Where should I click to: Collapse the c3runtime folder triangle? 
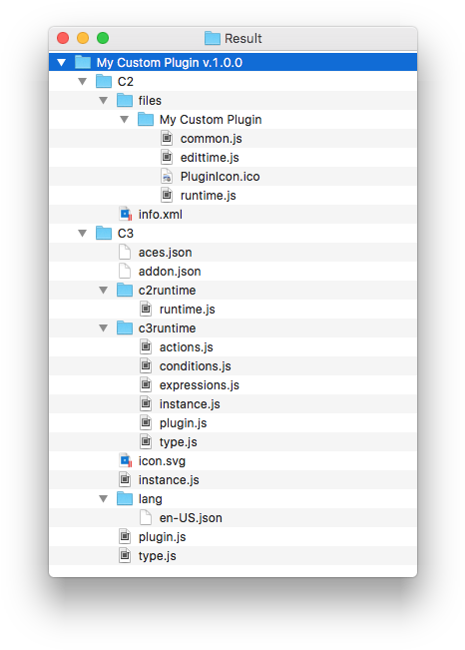pos(103,328)
